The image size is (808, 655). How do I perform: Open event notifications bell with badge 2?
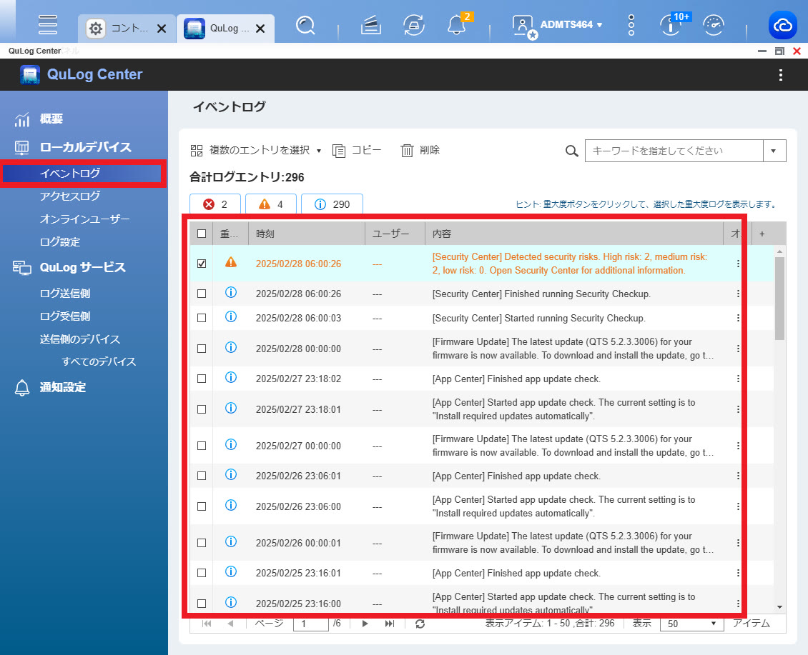tap(457, 24)
